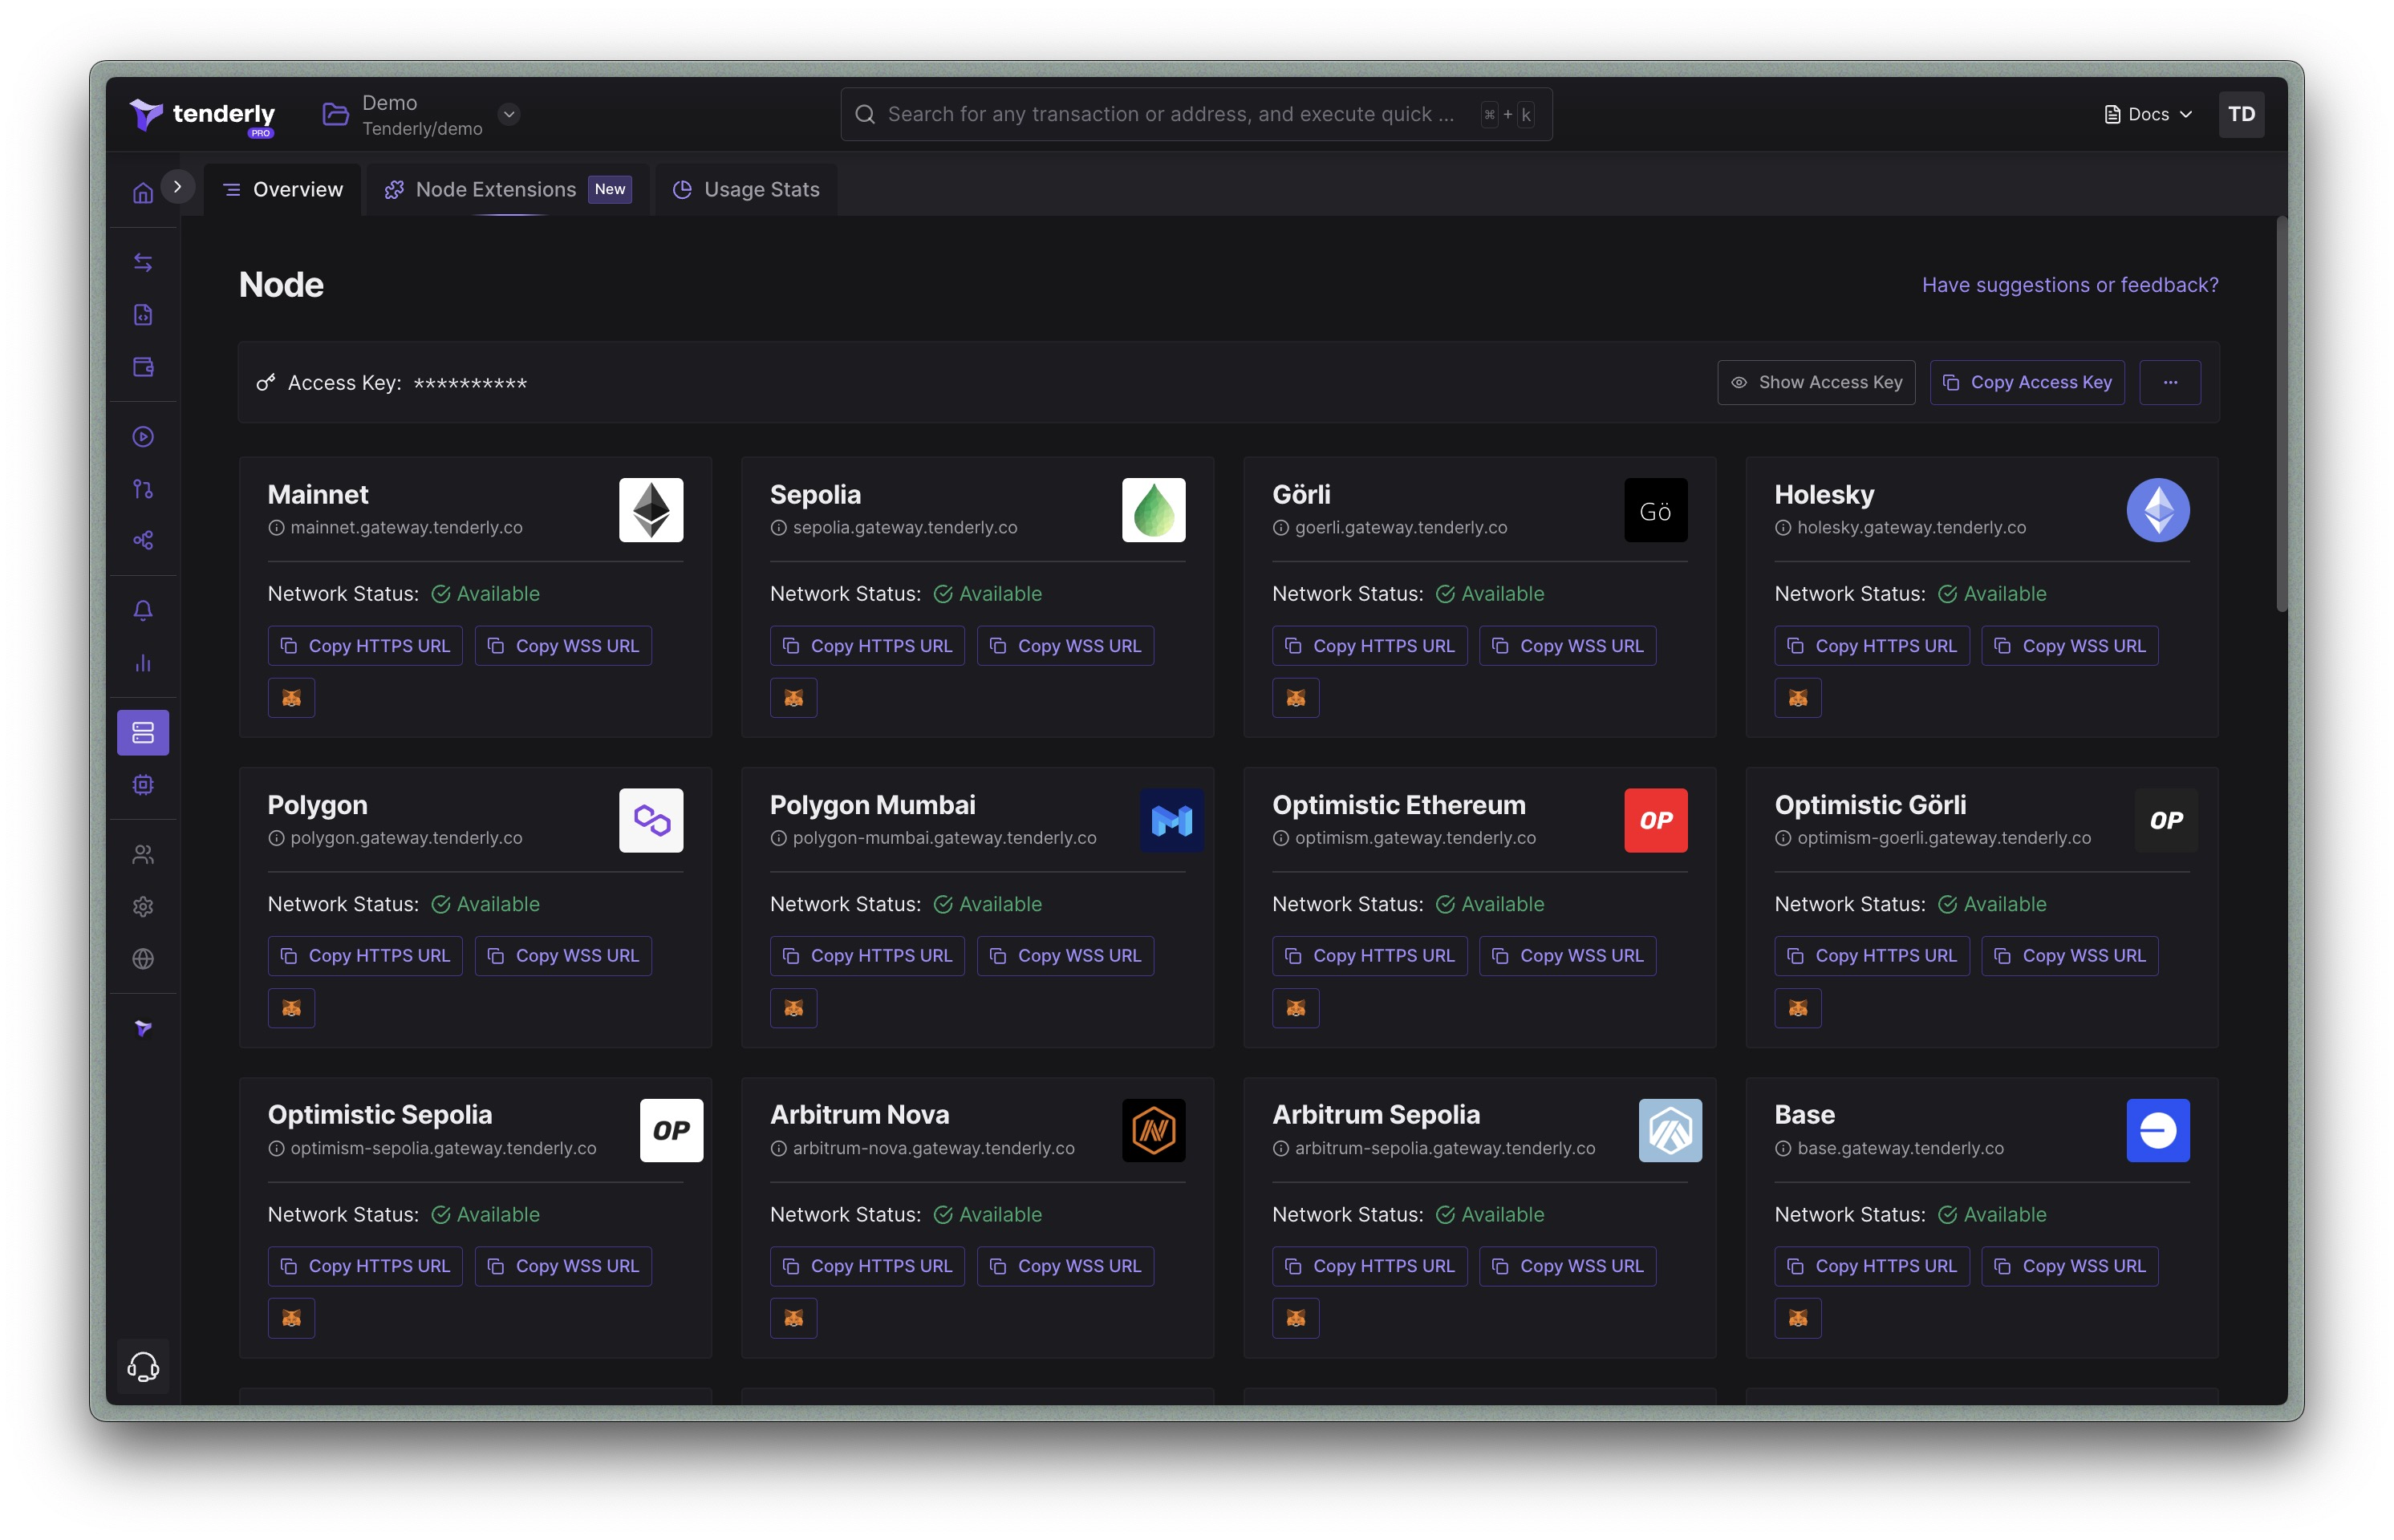Open Alerts bell sidebar icon
Viewport: 2394px width, 1540px height.
click(x=143, y=611)
